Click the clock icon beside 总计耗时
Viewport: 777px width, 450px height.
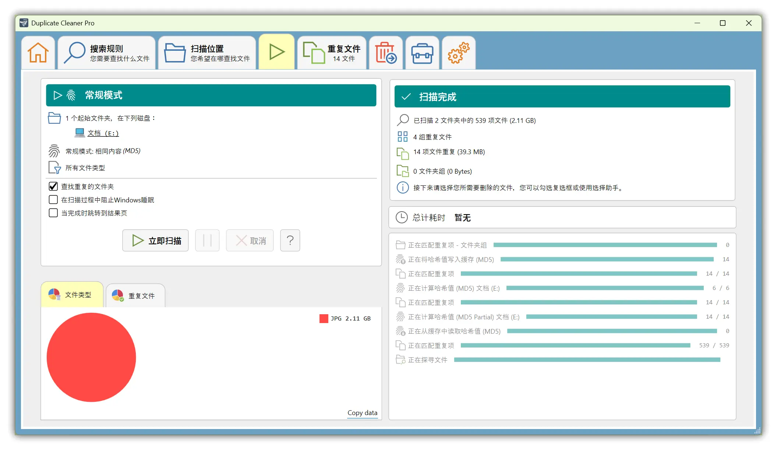tap(402, 217)
